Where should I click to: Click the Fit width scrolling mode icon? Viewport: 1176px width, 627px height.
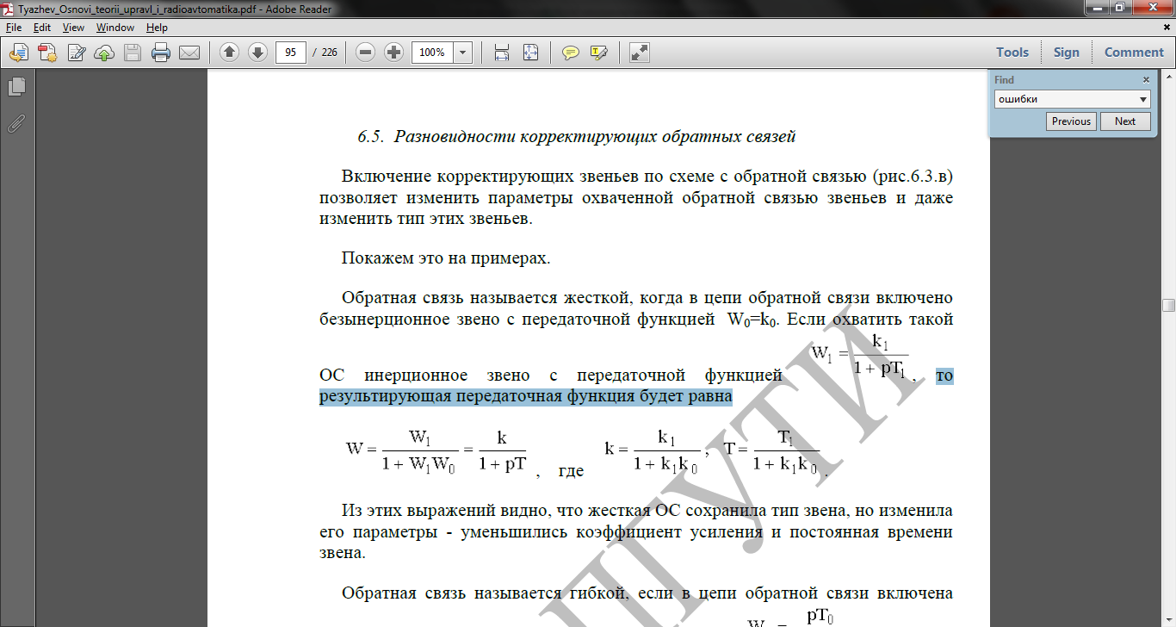click(502, 53)
